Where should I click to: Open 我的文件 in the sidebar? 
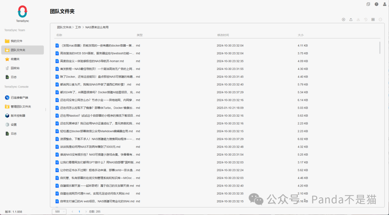(23, 41)
